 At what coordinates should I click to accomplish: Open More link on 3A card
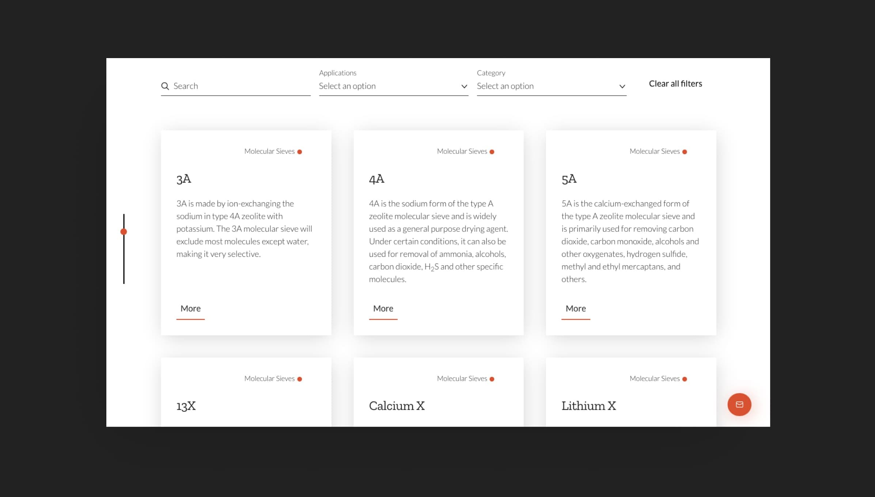pos(190,308)
